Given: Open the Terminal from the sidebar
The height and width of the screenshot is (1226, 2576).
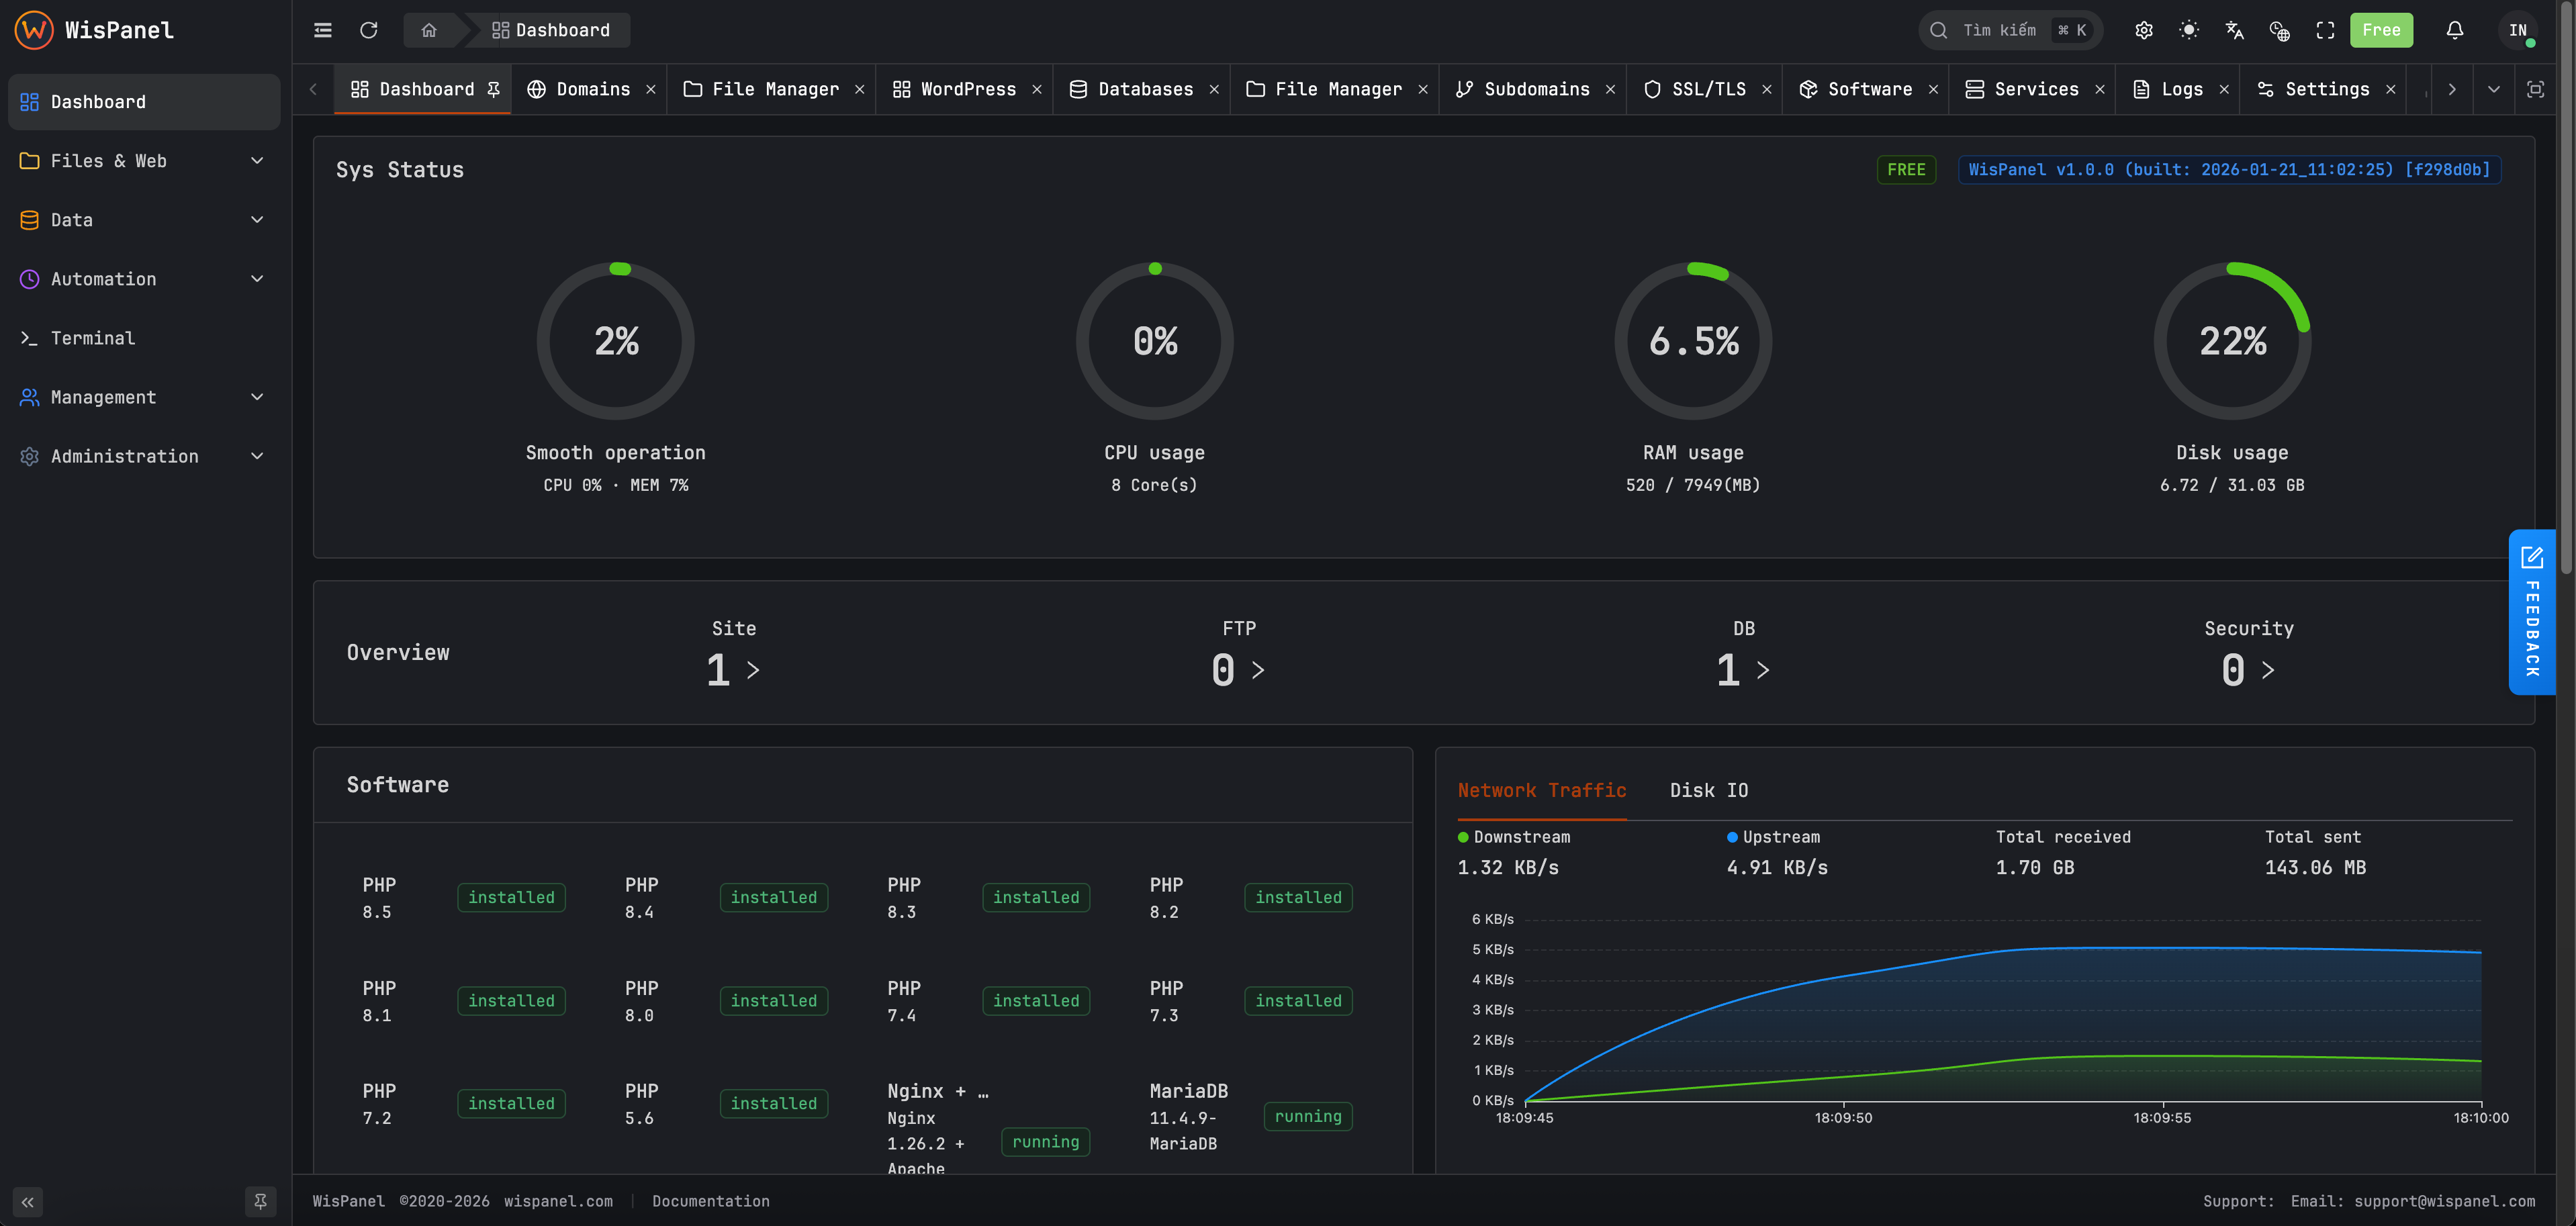Looking at the screenshot, I should pyautogui.click(x=92, y=338).
